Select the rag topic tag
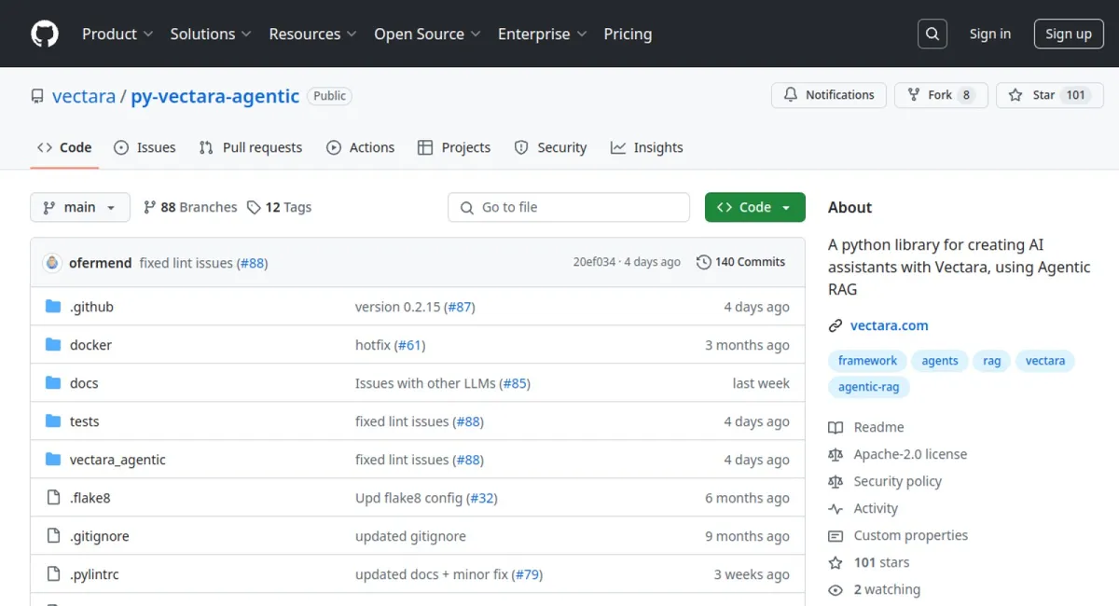The height and width of the screenshot is (606, 1119). [992, 361]
